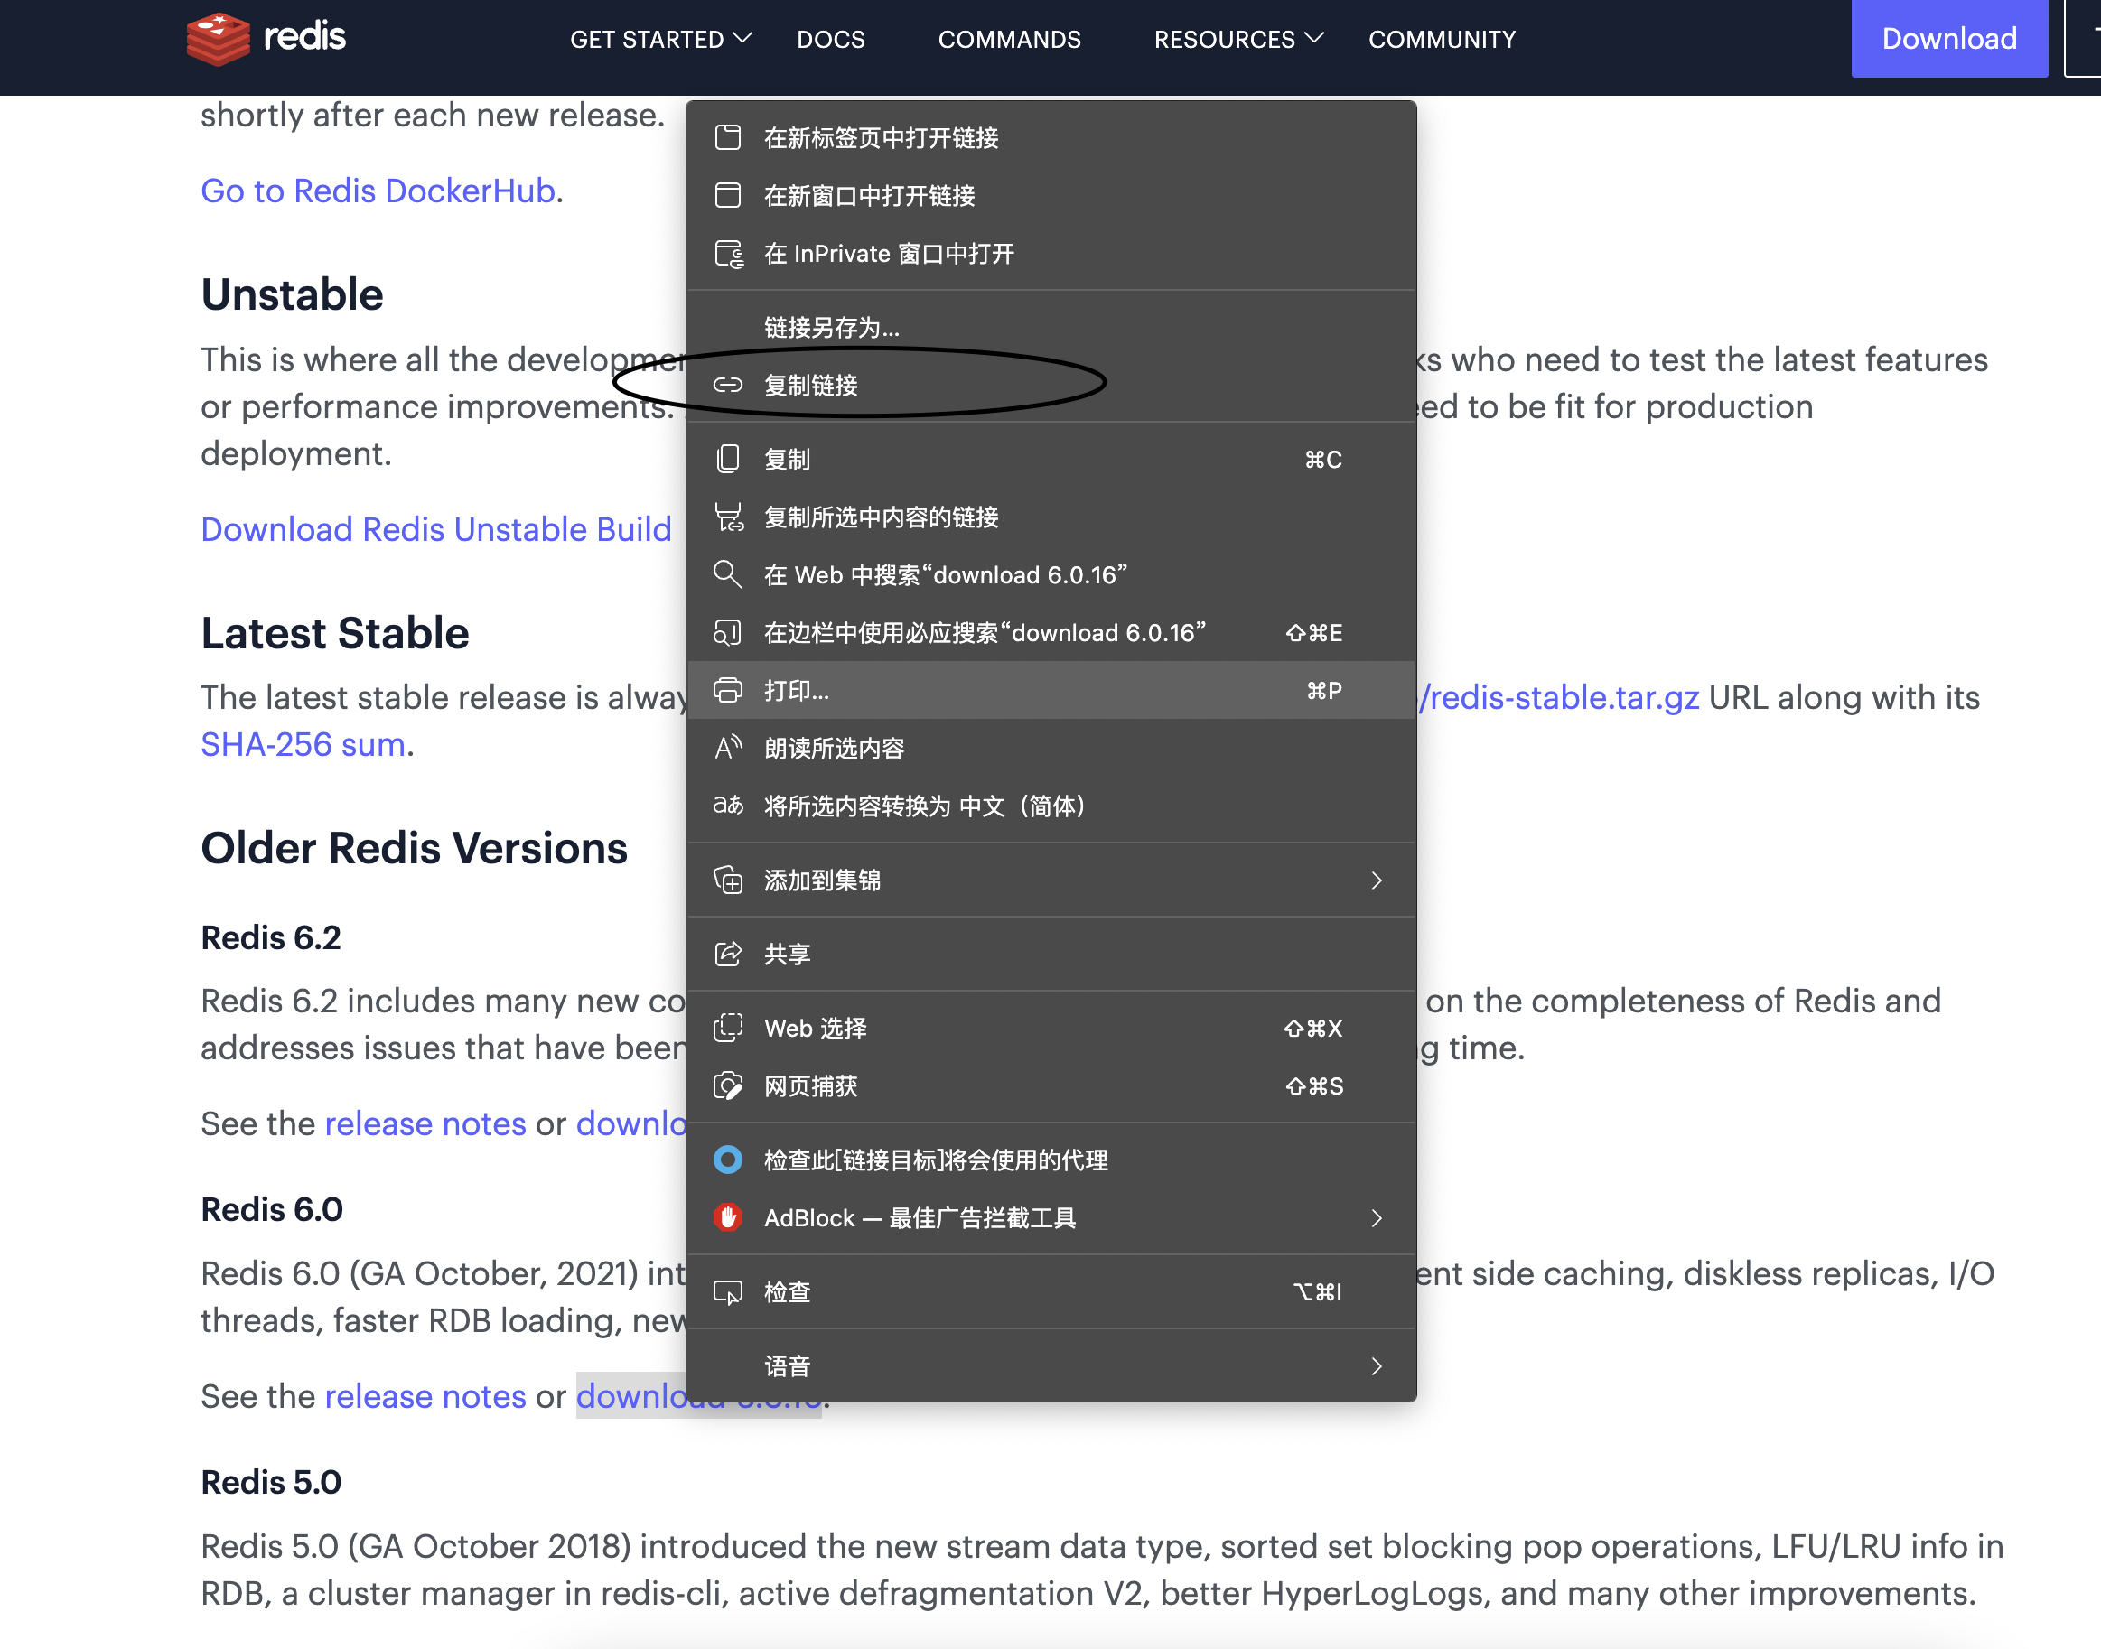Click the red AdBlock hand icon

pos(727,1217)
